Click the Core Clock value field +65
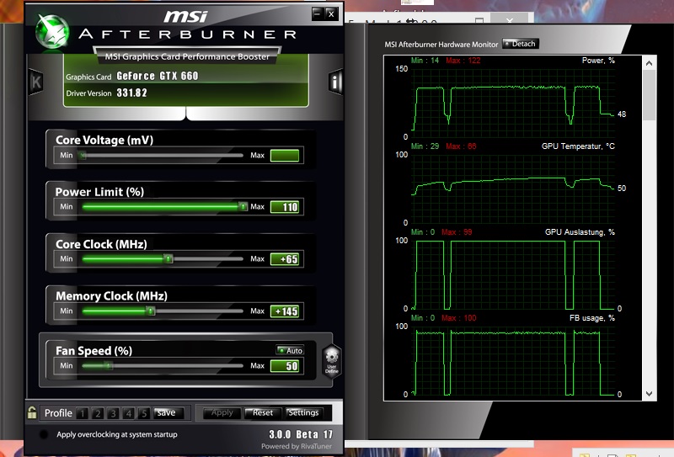674x457 pixels. (x=285, y=259)
